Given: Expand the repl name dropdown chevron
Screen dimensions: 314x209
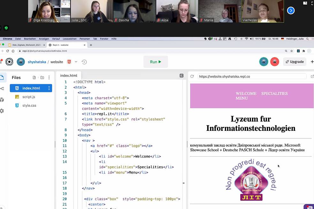Looking at the screenshot, I should [76, 62].
